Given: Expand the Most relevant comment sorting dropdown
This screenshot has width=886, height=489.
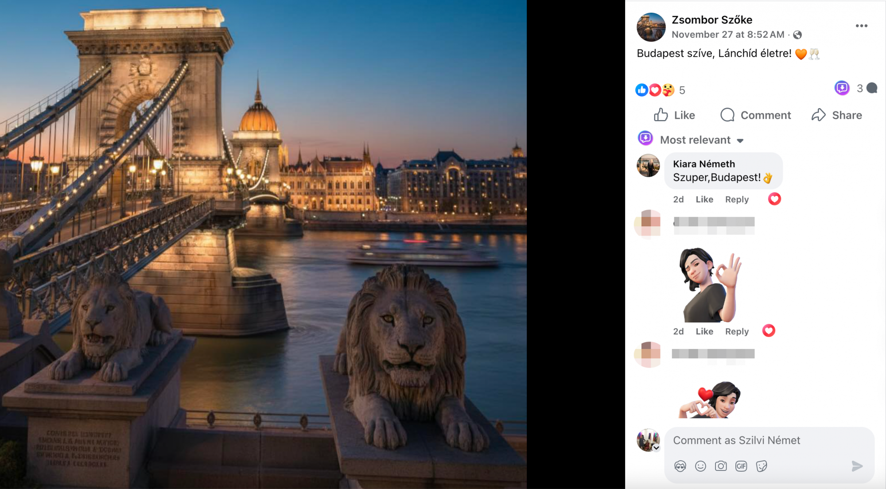Looking at the screenshot, I should pyautogui.click(x=702, y=140).
